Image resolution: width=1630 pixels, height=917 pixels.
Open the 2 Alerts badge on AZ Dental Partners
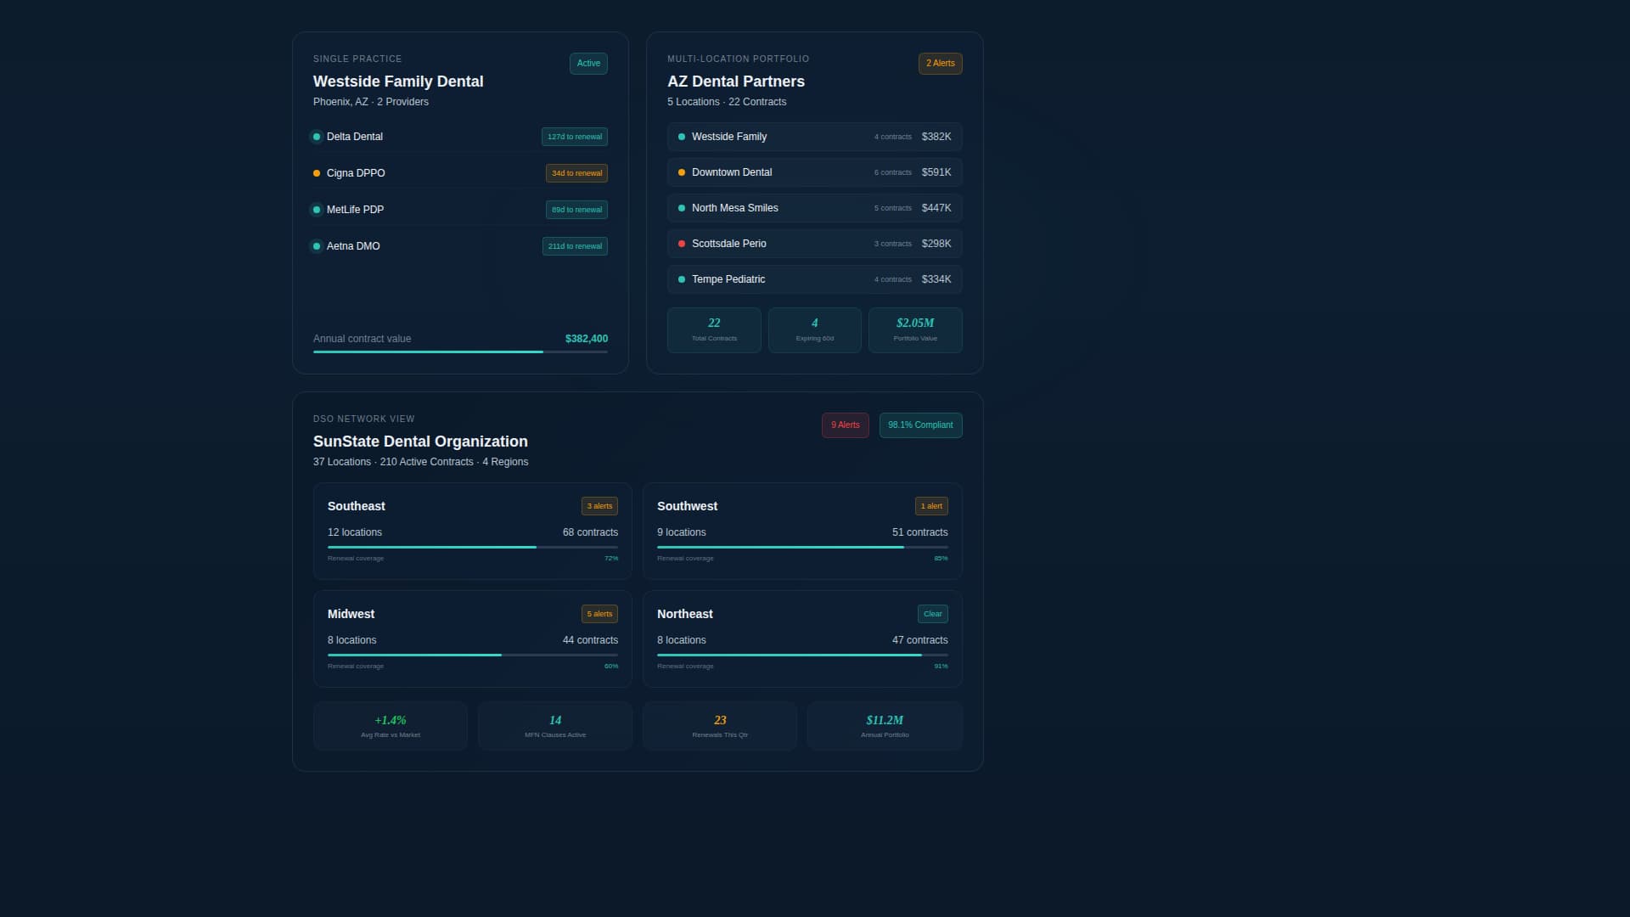940,64
